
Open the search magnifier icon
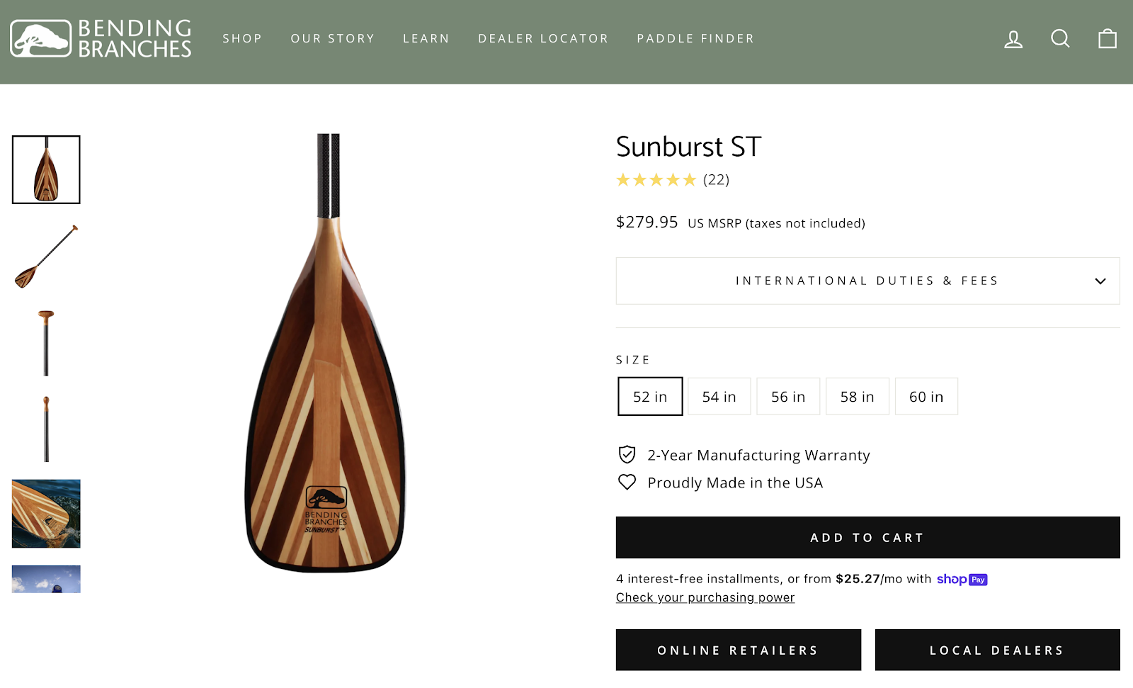[x=1060, y=38]
